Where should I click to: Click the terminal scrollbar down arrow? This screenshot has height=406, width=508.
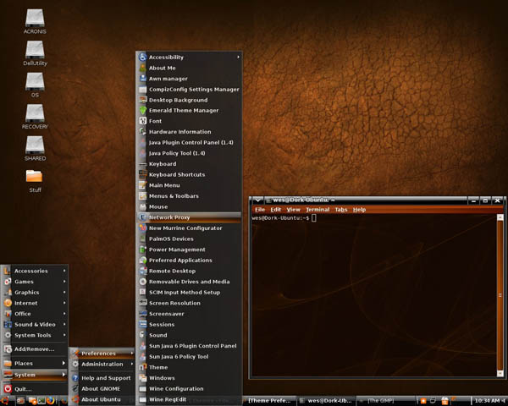(500, 373)
